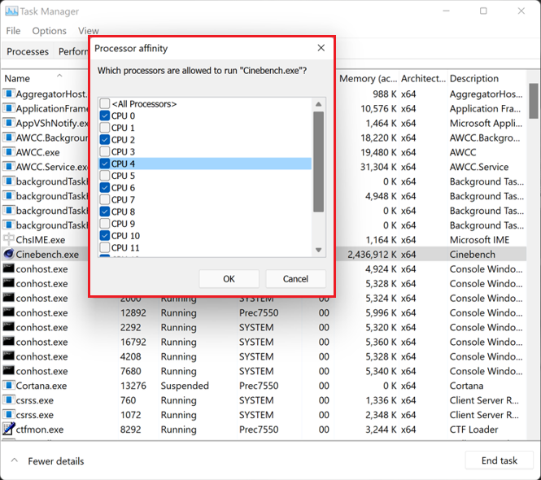Check the CPU 1 checkbox
The image size is (541, 480).
105,128
